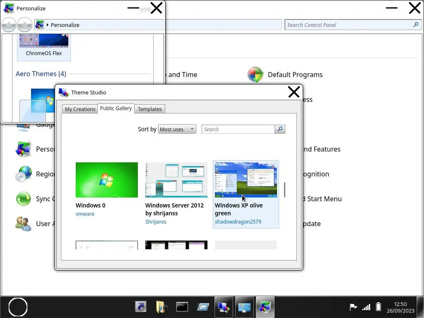Click the Theme Studio search magnifier button
Image resolution: width=424 pixels, height=318 pixels.
(x=280, y=129)
